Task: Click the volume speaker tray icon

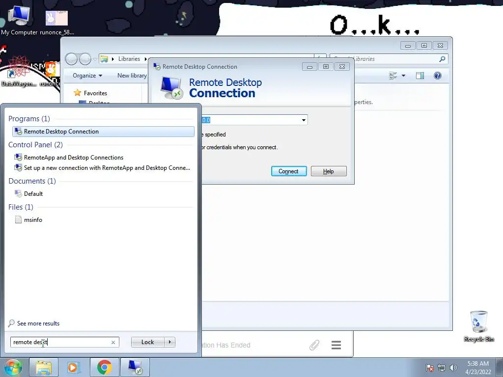Action: pos(453,368)
